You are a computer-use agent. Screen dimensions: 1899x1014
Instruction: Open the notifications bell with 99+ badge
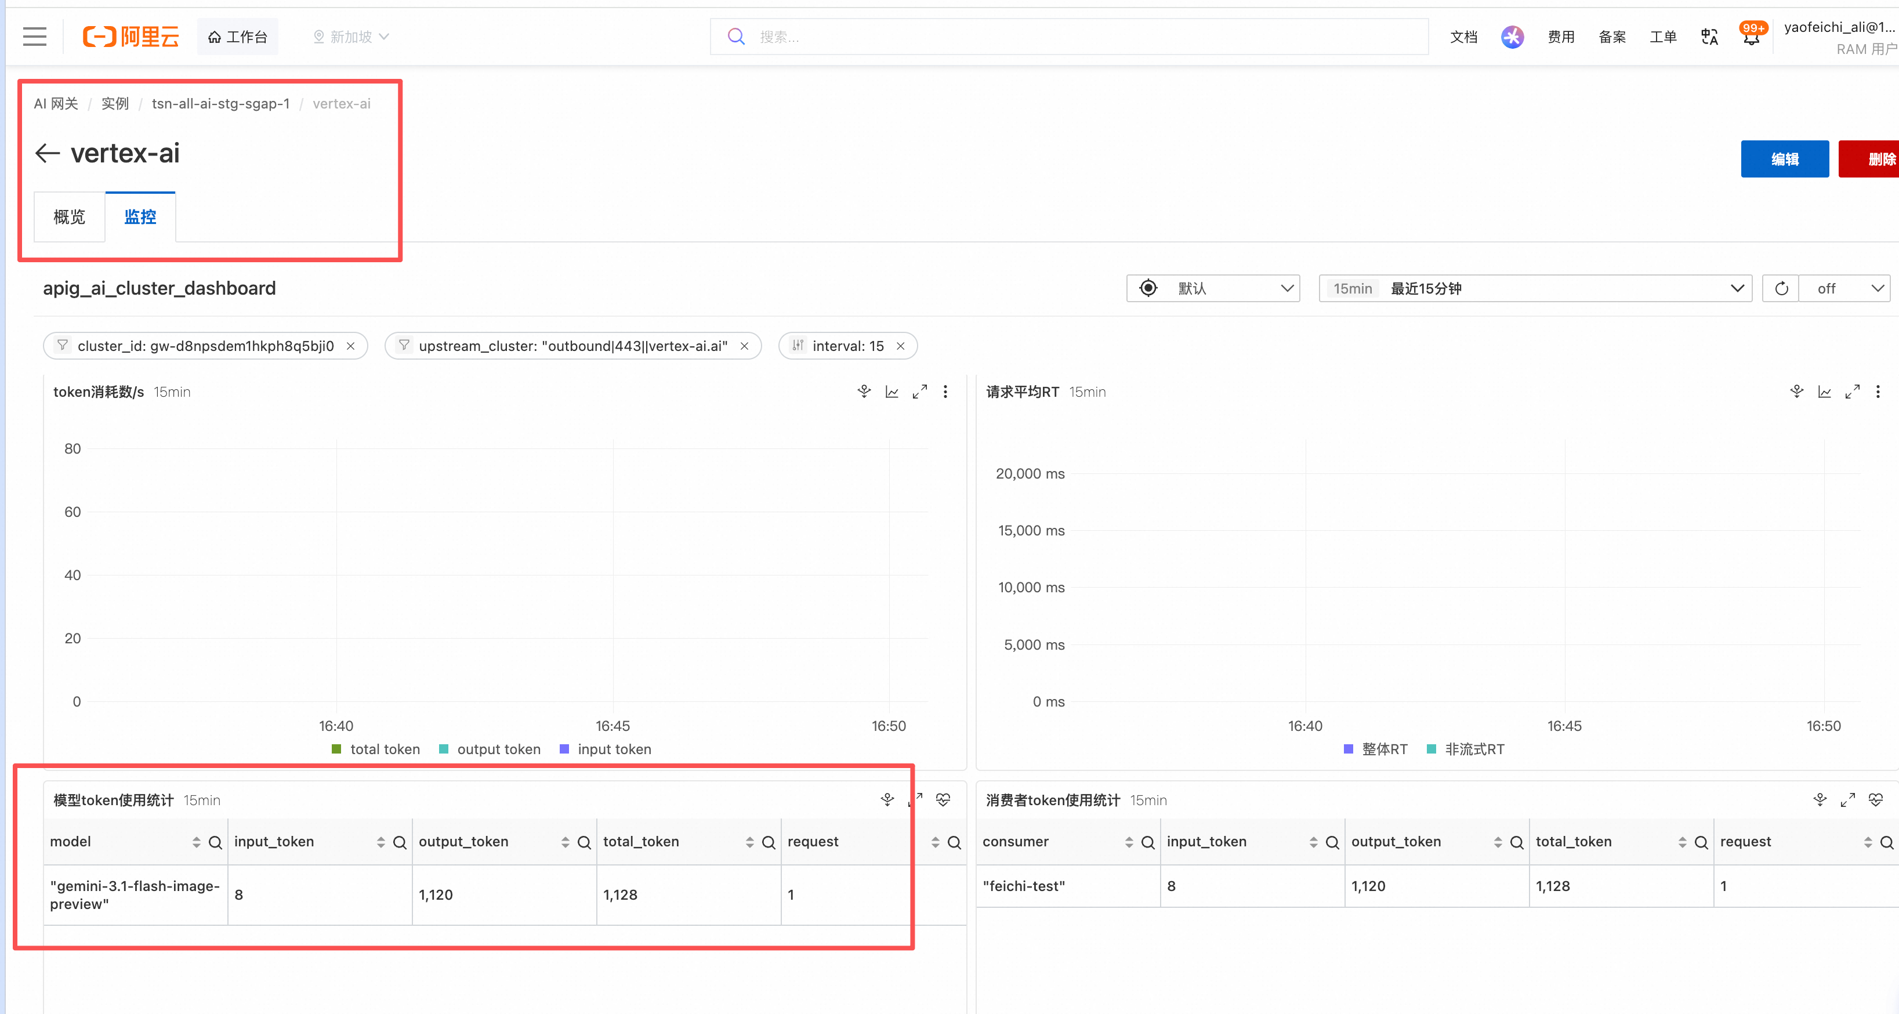[1752, 35]
